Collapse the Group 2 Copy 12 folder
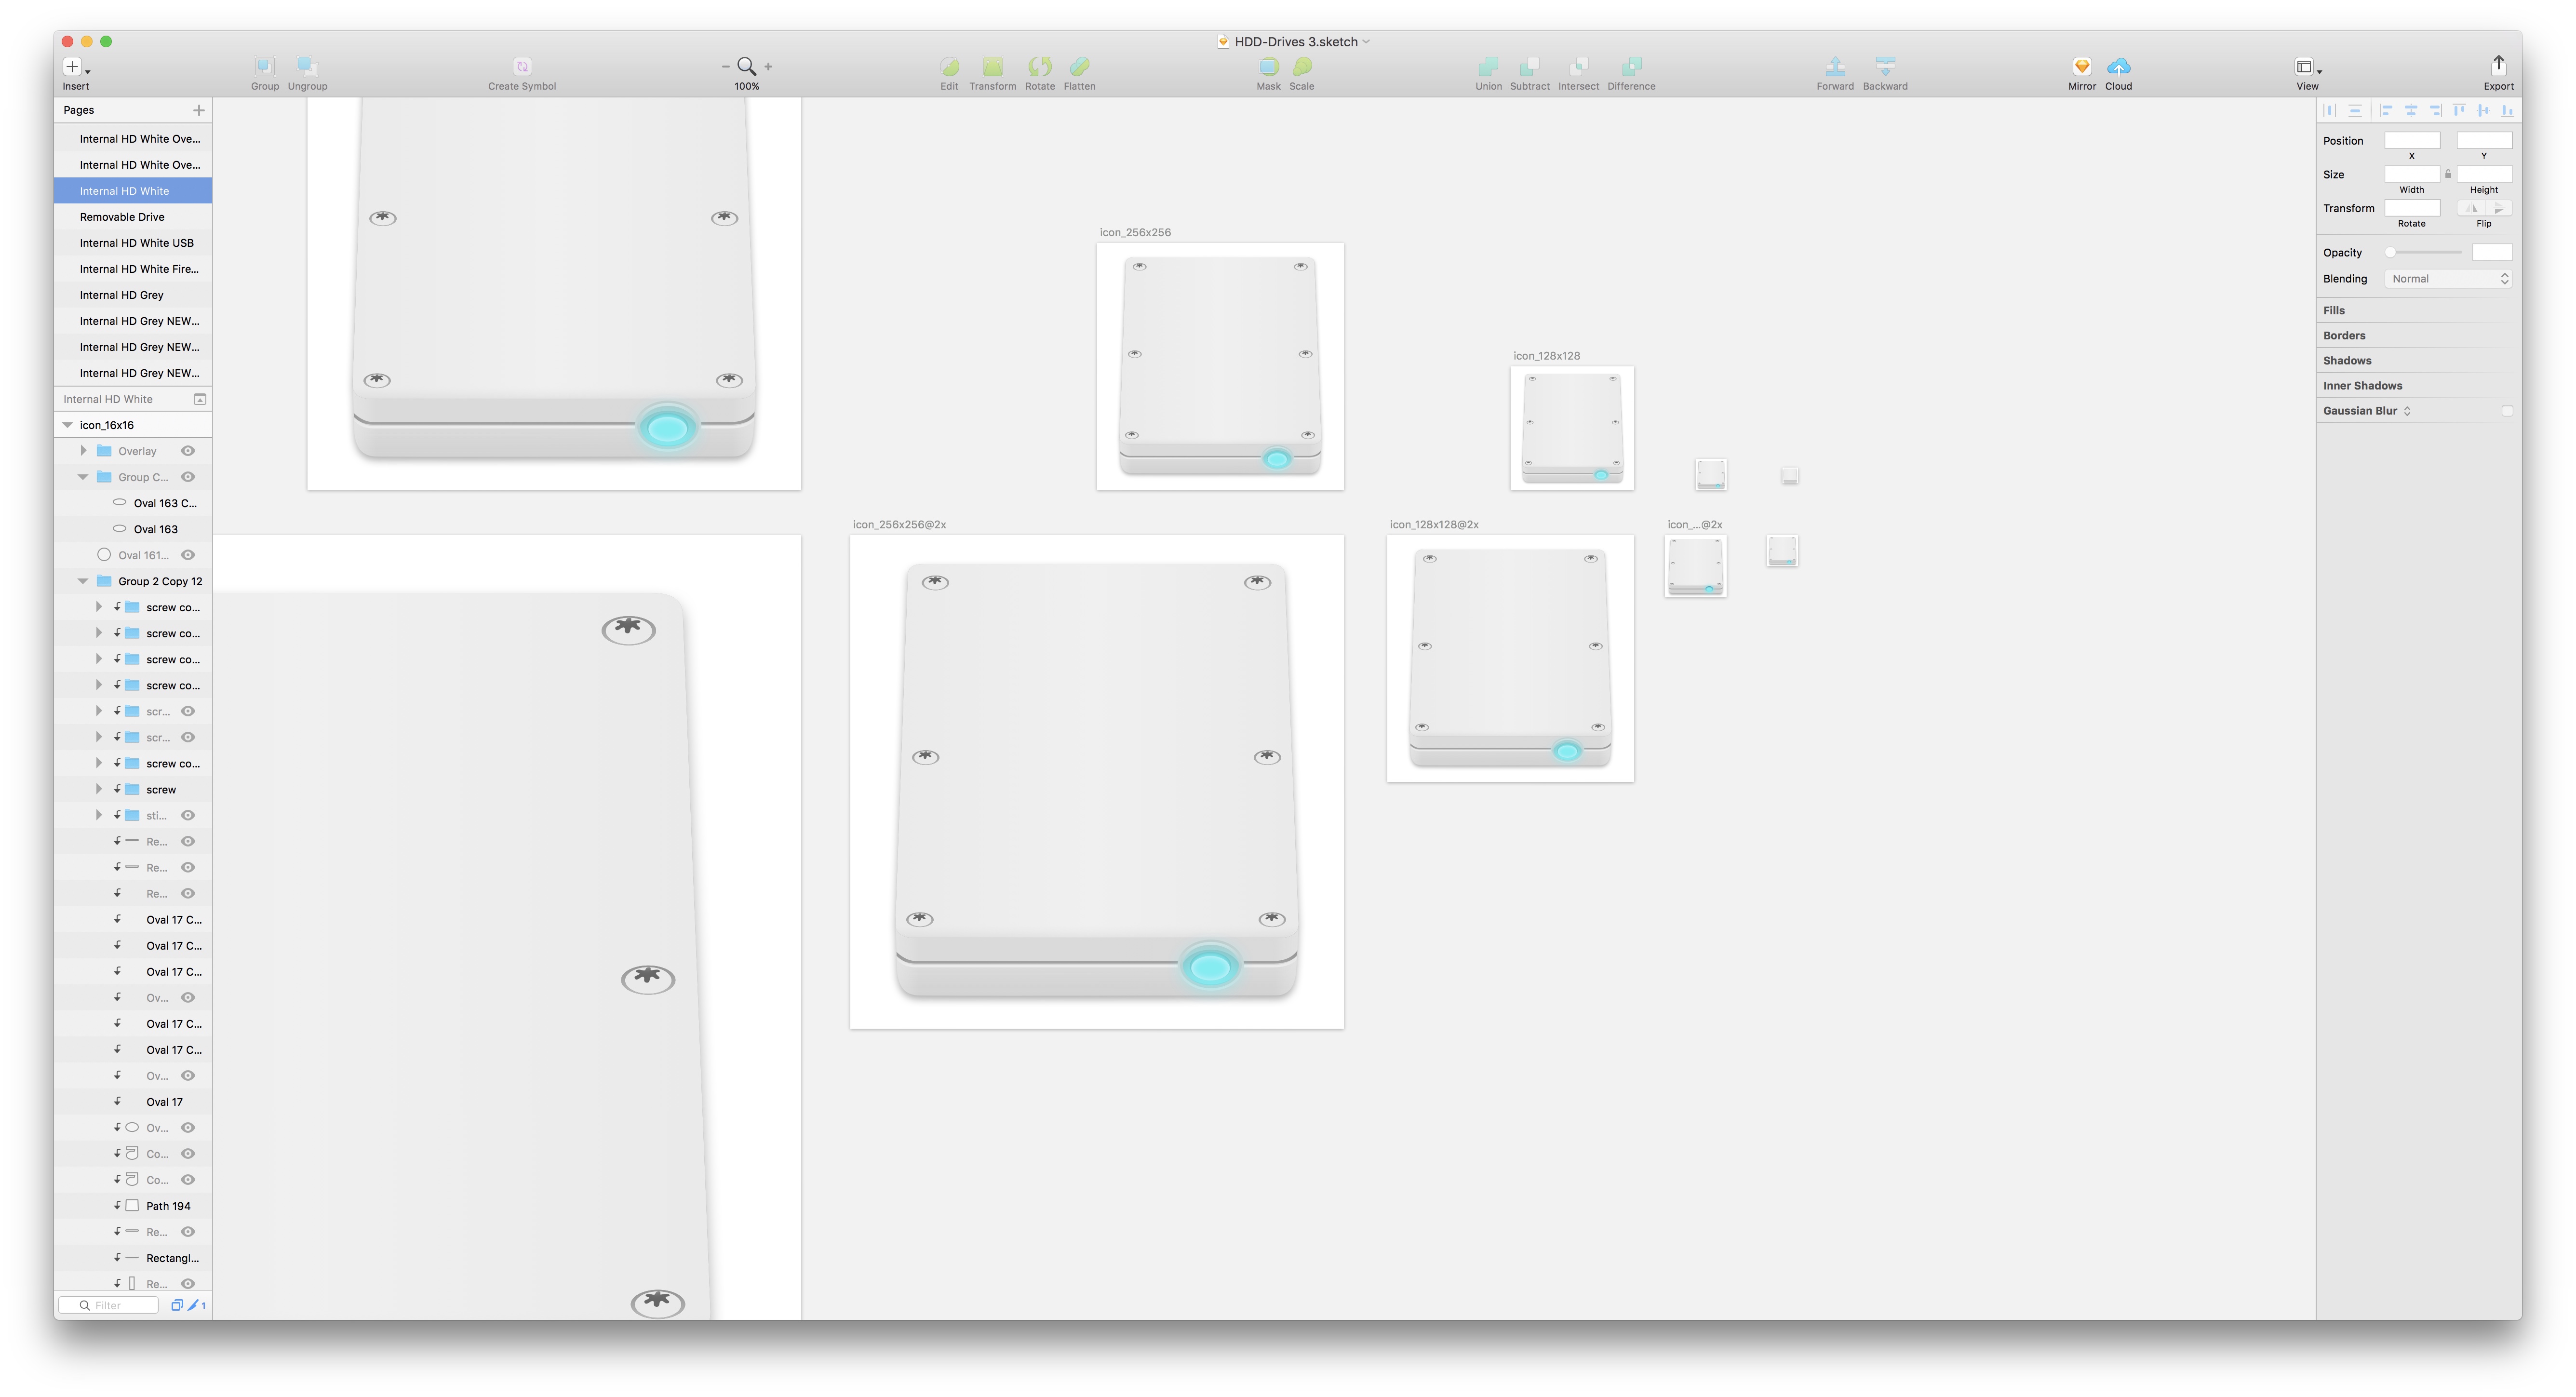Viewport: 2576px width, 1397px height. click(x=84, y=581)
